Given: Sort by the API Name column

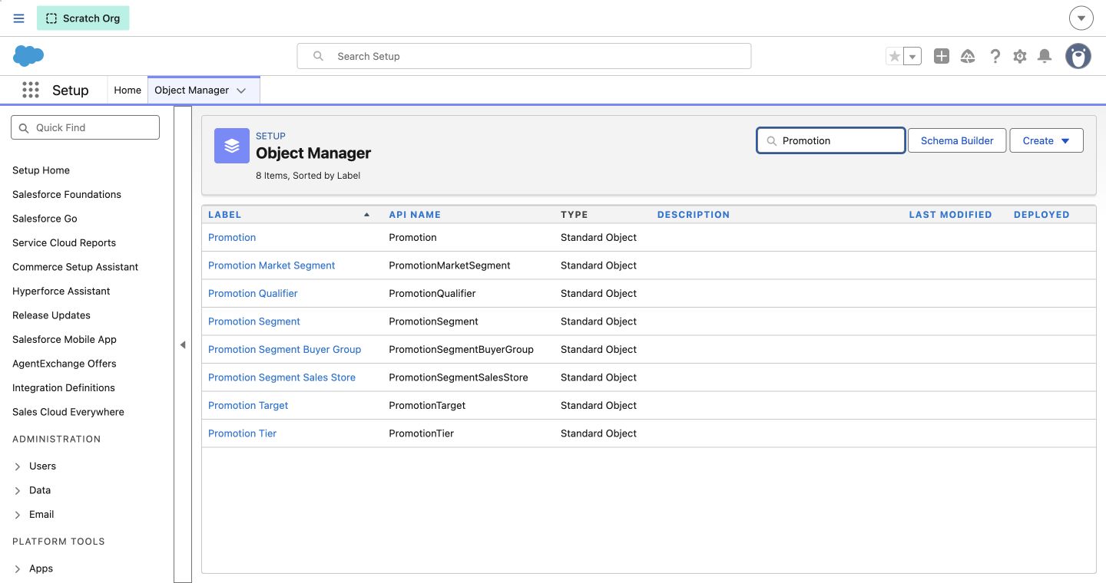Looking at the screenshot, I should pos(415,215).
